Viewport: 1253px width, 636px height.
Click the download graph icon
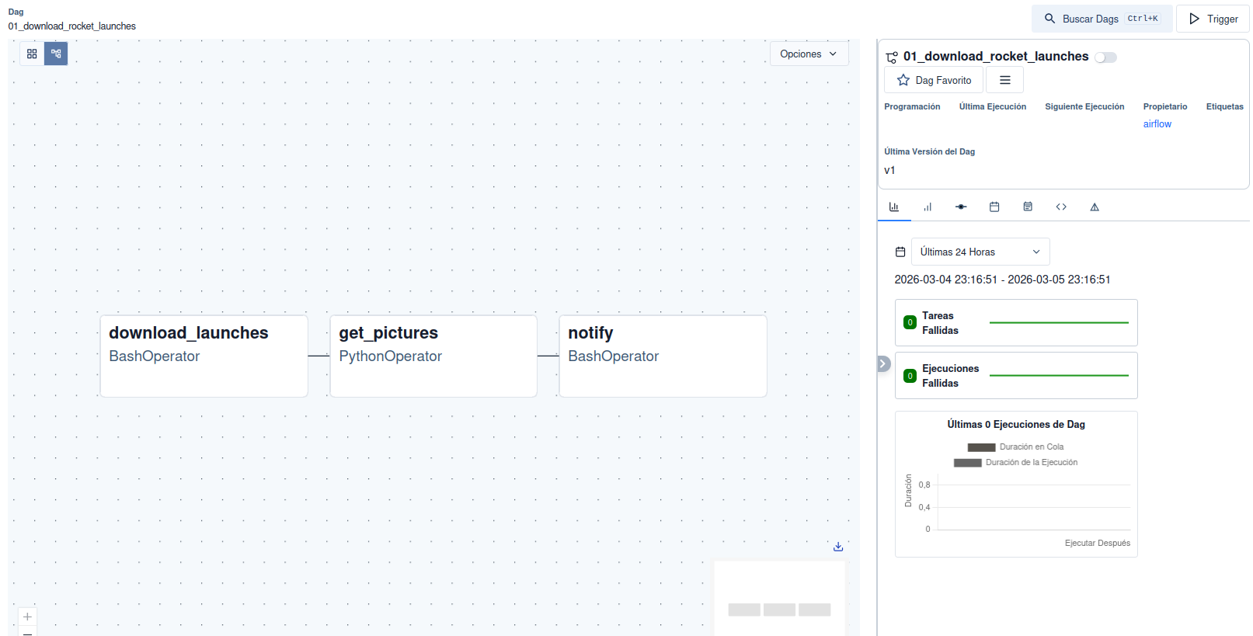point(838,547)
